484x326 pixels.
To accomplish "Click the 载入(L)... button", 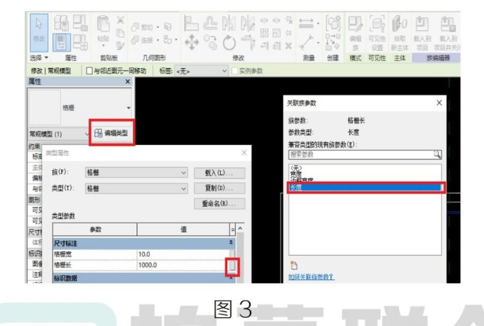I will (x=220, y=173).
